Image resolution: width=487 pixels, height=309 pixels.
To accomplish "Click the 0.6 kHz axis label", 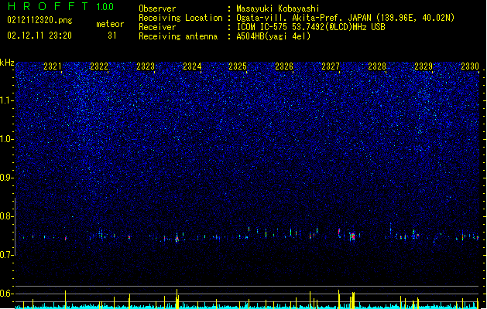I will pos(6,294).
